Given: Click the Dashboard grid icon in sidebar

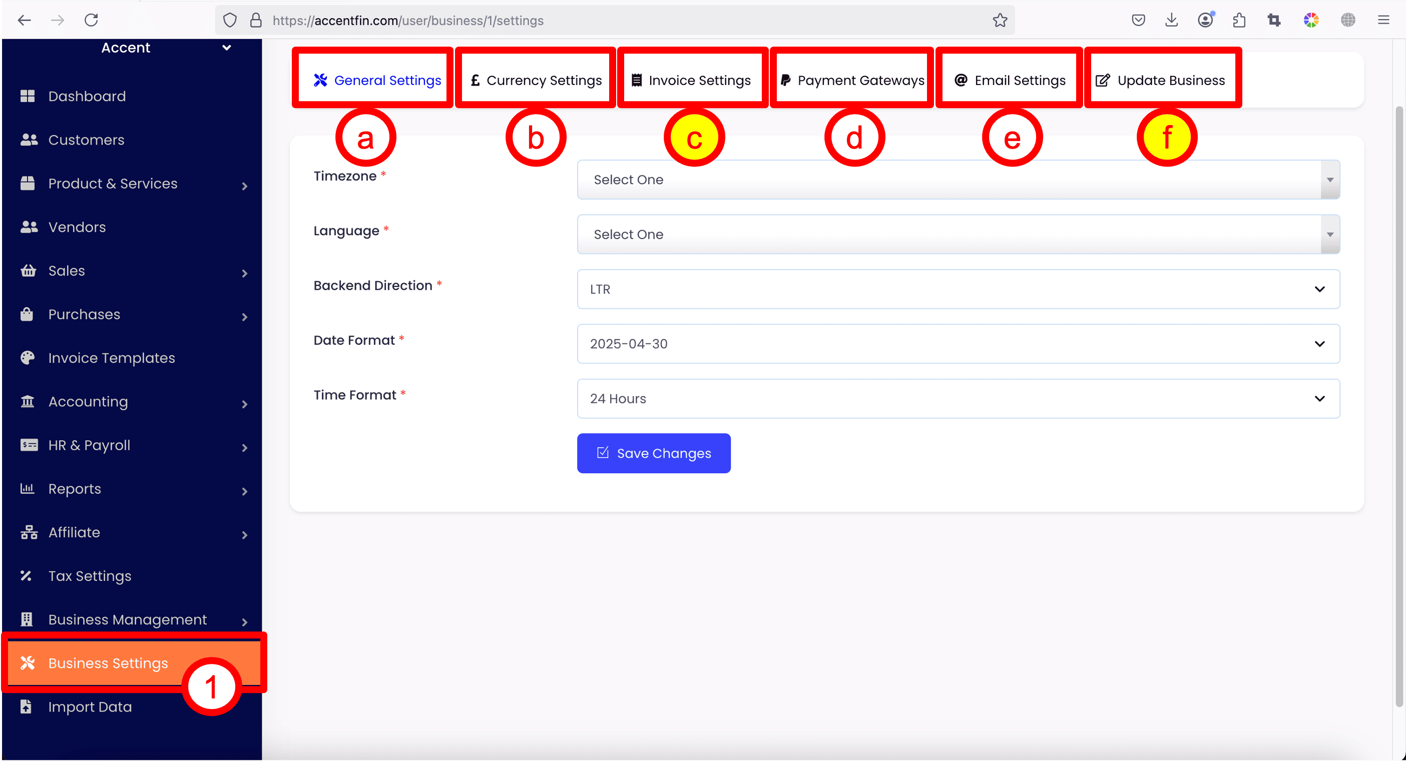Looking at the screenshot, I should [28, 96].
